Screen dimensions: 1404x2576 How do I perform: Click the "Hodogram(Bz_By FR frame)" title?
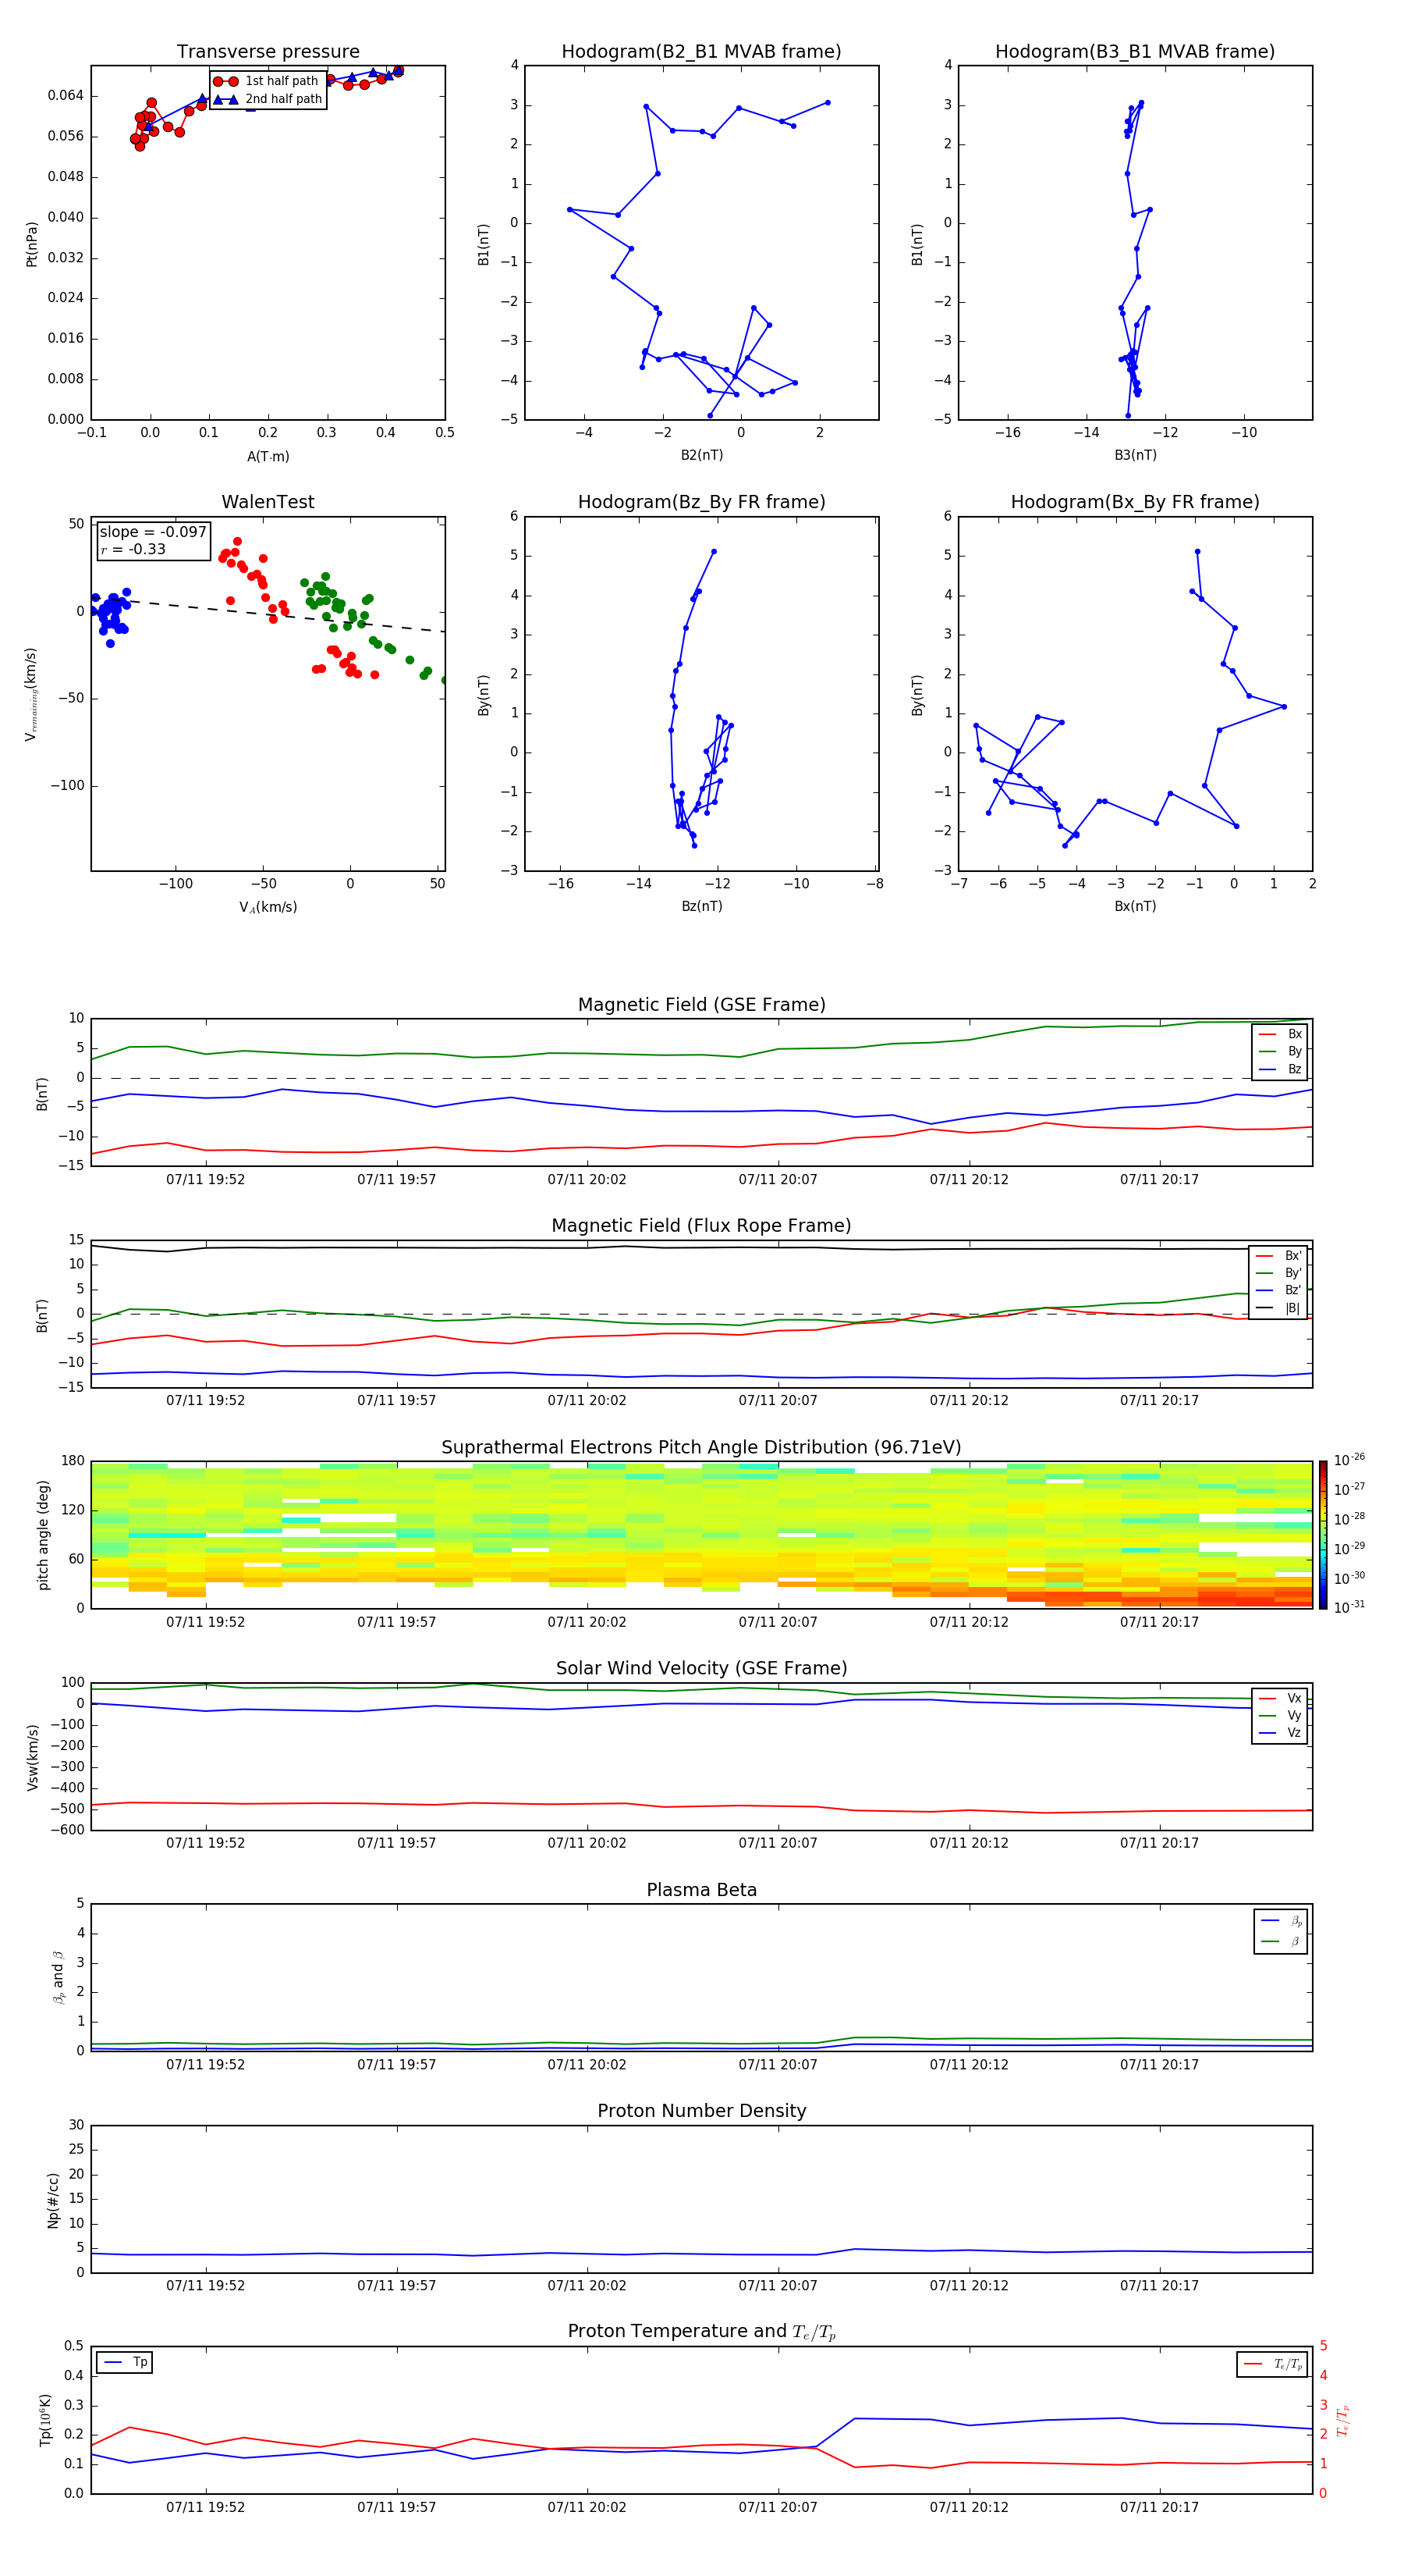pos(701,502)
